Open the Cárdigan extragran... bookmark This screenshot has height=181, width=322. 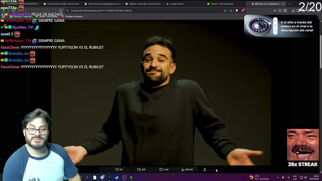(x=72, y=16)
